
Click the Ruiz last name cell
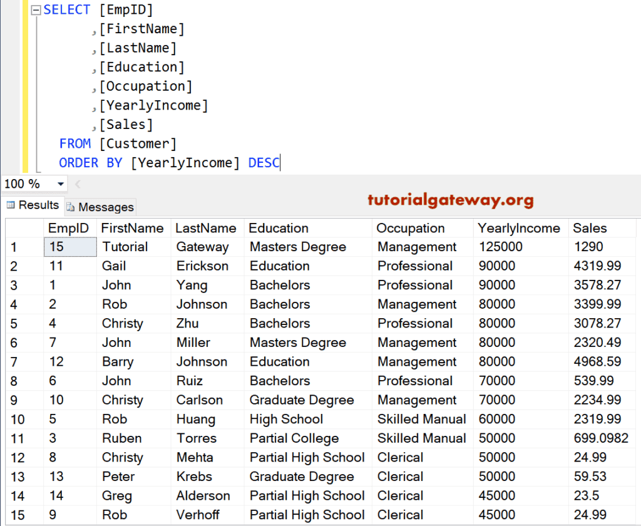point(207,381)
